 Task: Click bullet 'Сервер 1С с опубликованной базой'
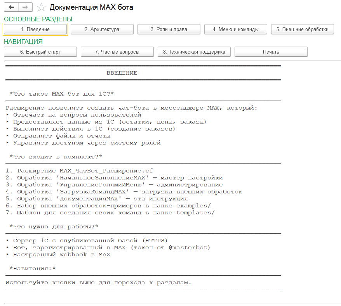[x=87, y=240]
